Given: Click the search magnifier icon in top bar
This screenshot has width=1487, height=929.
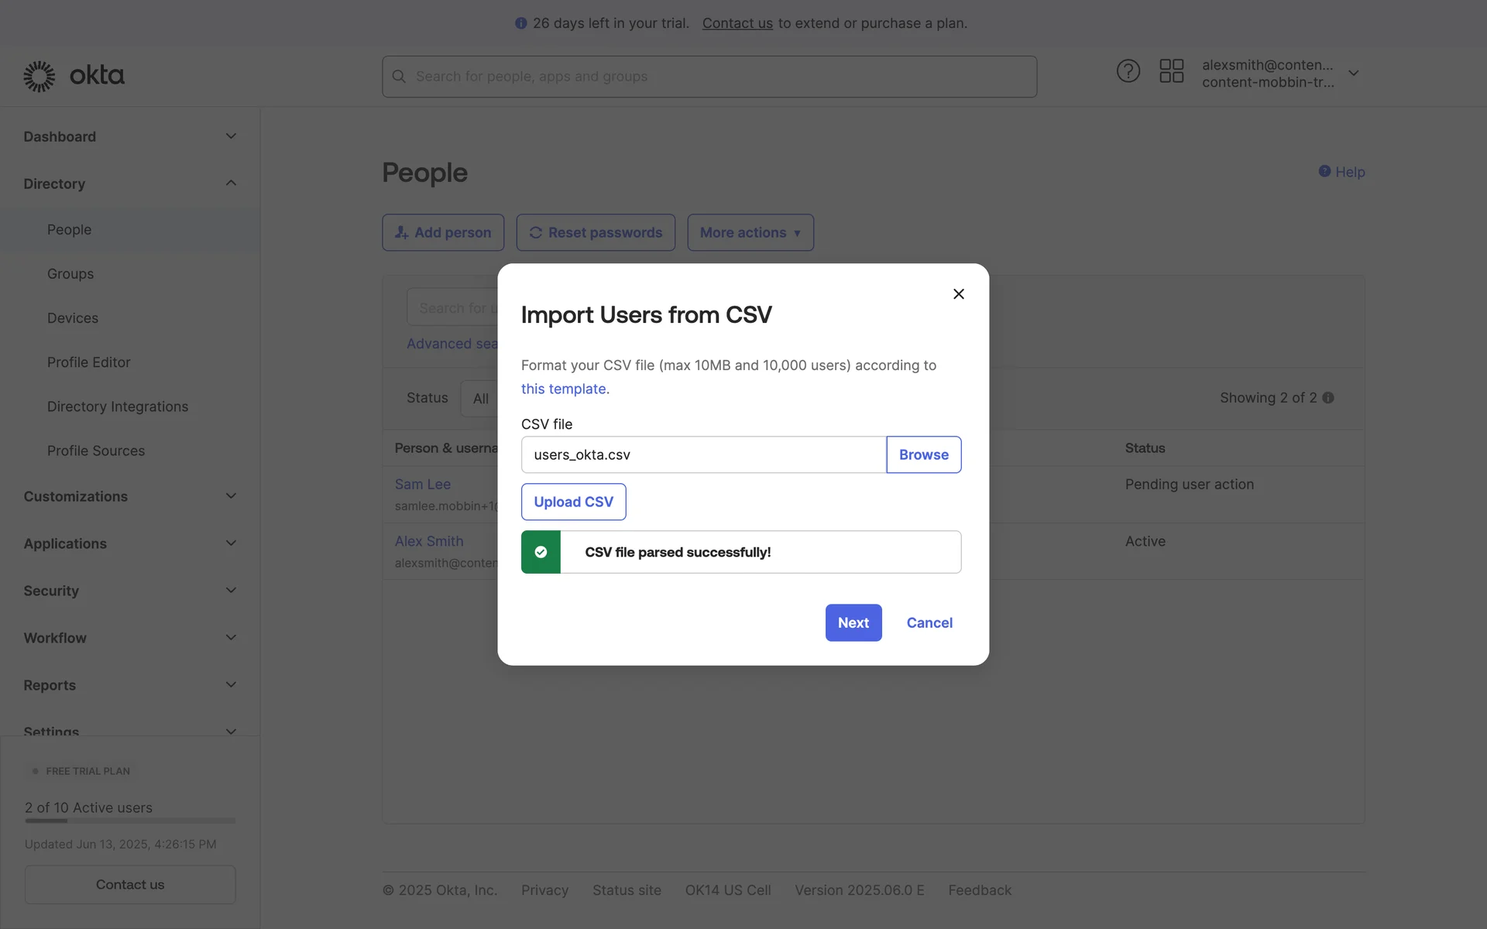Looking at the screenshot, I should 399,77.
